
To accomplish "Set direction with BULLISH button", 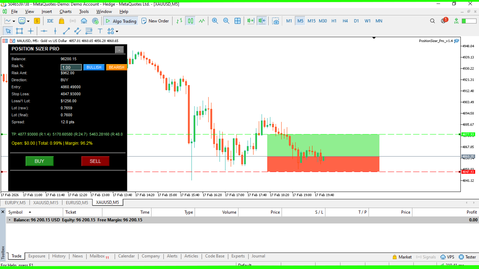I will [x=94, y=67].
